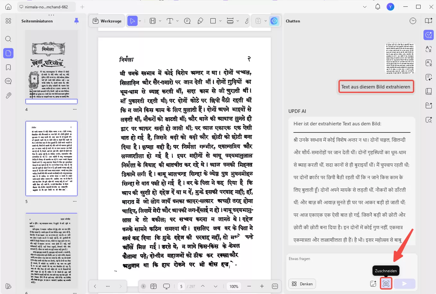This screenshot has width=436, height=294.
Task: Open the Werkzeuge tools menu
Action: (107, 21)
